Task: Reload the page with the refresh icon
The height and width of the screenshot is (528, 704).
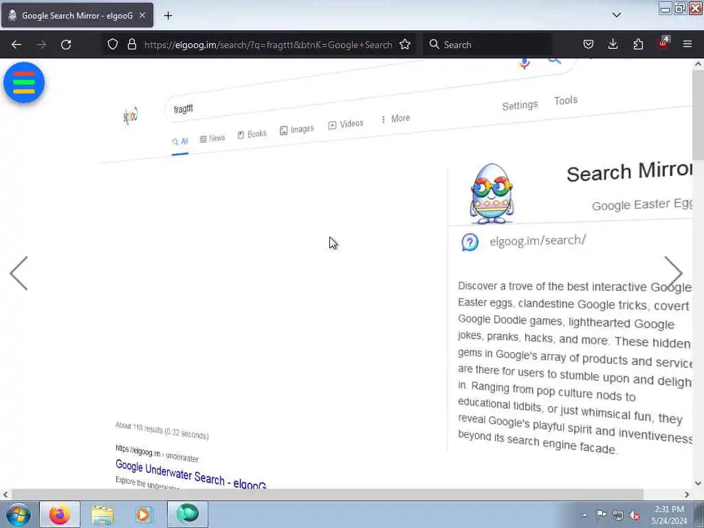Action: [x=66, y=45]
